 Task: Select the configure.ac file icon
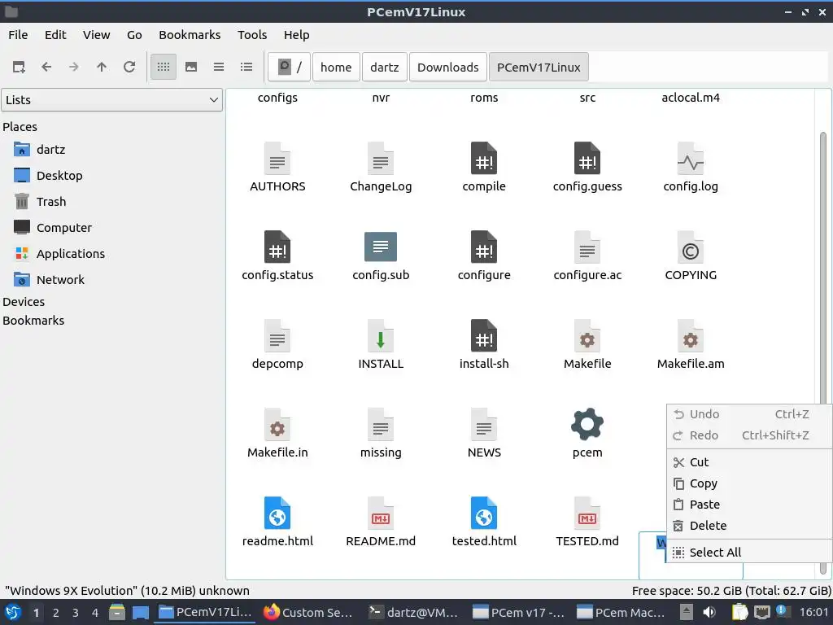pyautogui.click(x=587, y=247)
